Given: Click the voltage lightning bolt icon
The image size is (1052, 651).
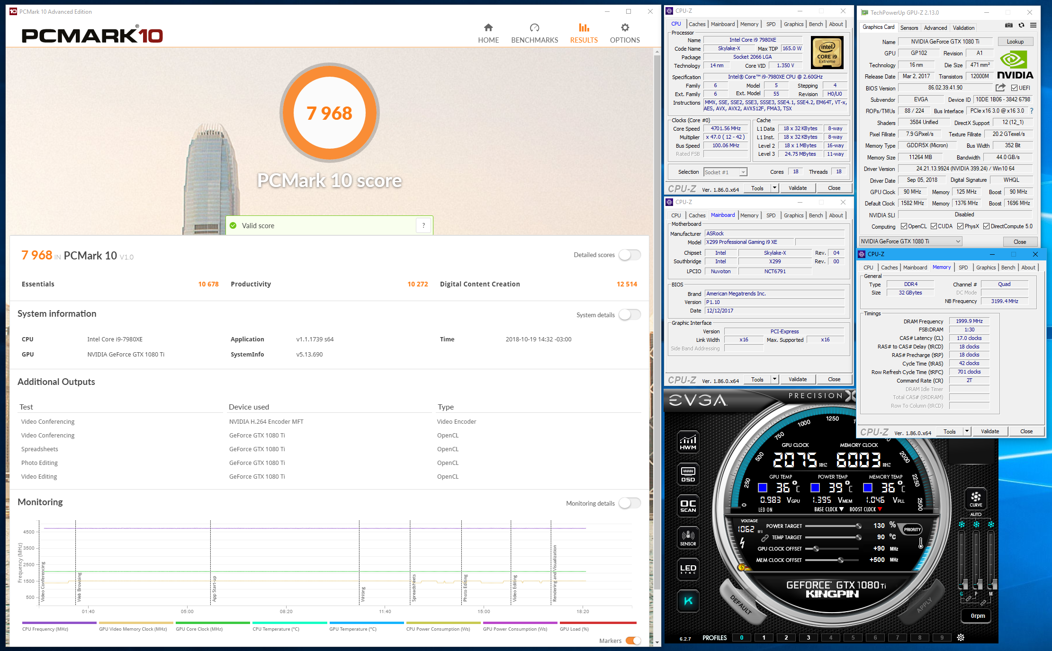Looking at the screenshot, I should point(743,544).
